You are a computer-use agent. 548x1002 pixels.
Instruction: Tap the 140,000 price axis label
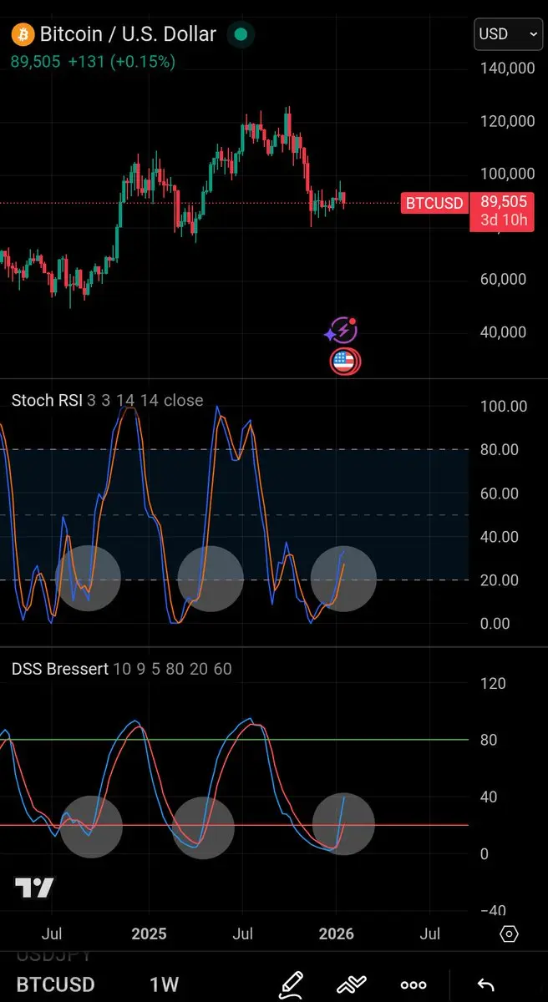click(507, 68)
